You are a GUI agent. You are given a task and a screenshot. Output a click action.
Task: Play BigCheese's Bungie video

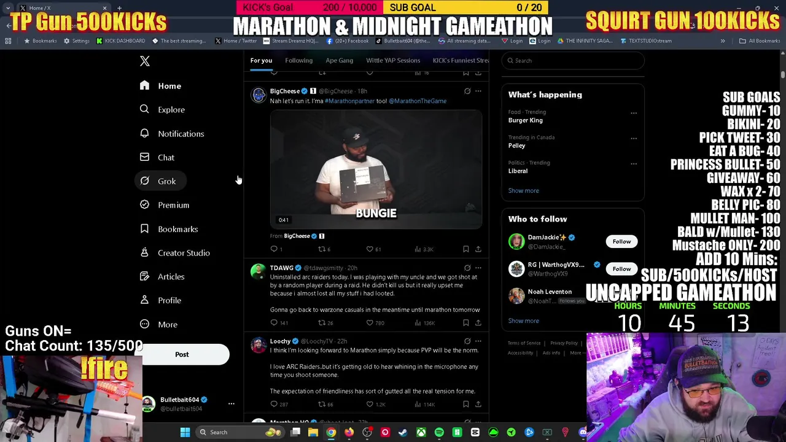pyautogui.click(x=376, y=169)
